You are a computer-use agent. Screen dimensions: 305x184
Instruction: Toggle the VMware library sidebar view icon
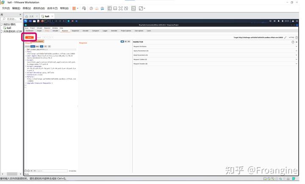[x=110, y=8]
